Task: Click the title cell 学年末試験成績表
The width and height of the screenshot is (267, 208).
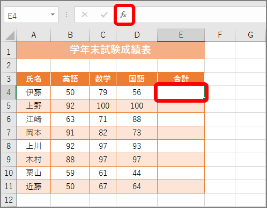Action: tap(110, 51)
